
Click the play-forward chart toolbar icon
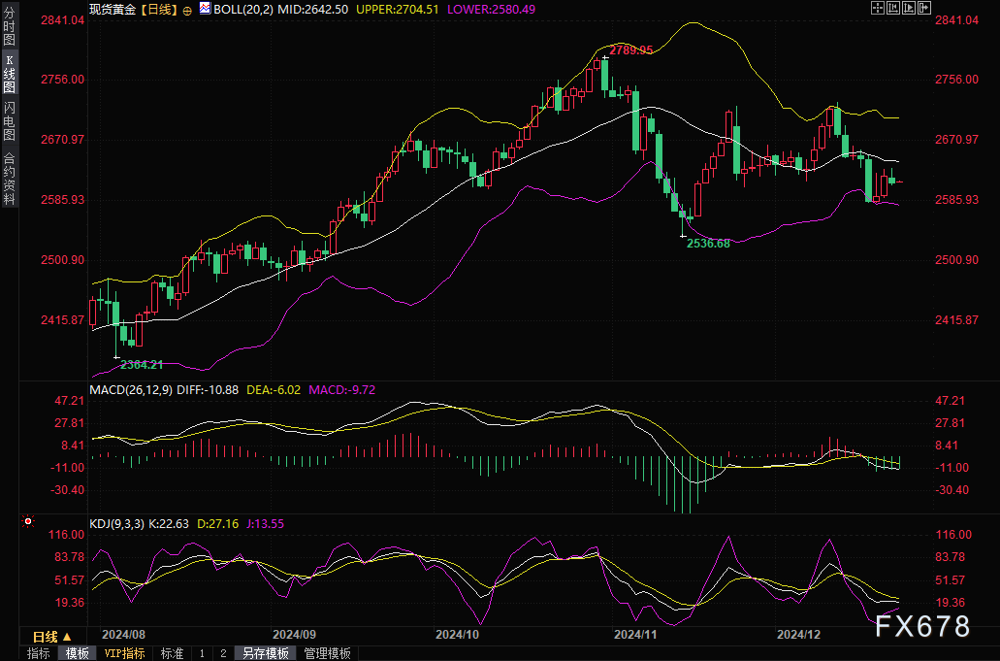pyautogui.click(x=909, y=8)
